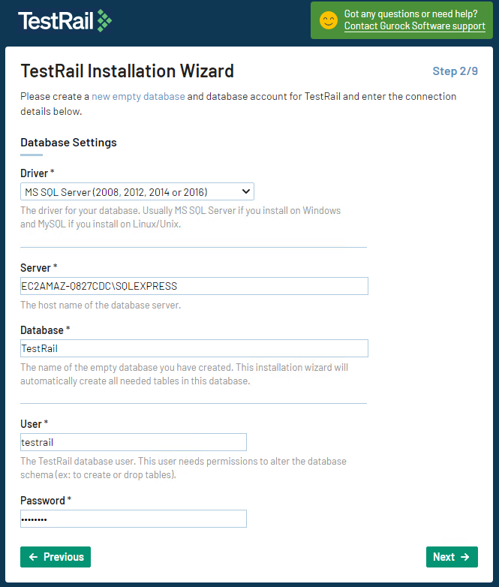This screenshot has height=587, width=499.
Task: Open Contact Gurock Software support link
Action: point(414,26)
